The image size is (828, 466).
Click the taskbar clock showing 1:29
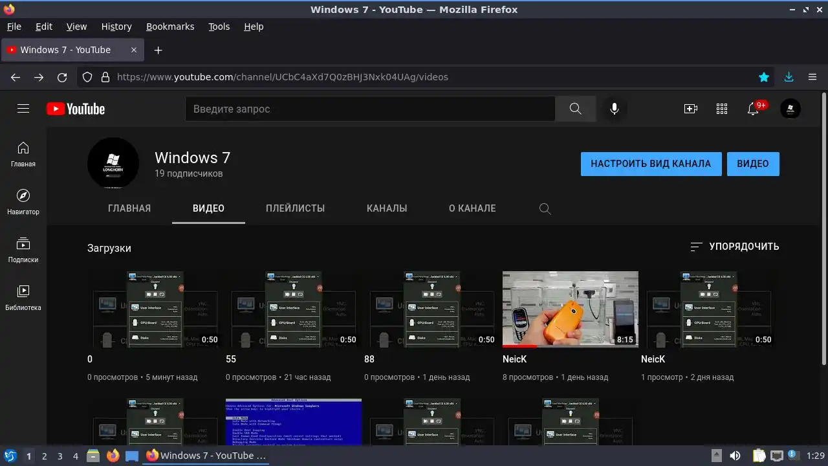tap(816, 456)
